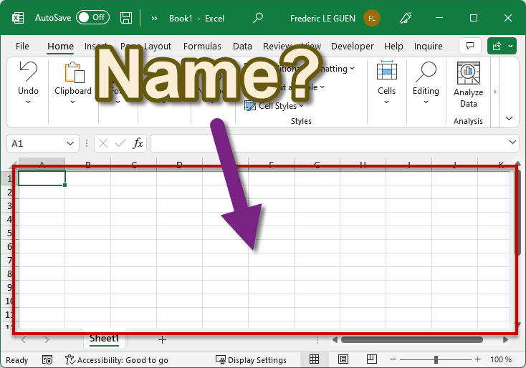The width and height of the screenshot is (526, 368).
Task: Click the macro recording status bar icon
Action: (47, 360)
